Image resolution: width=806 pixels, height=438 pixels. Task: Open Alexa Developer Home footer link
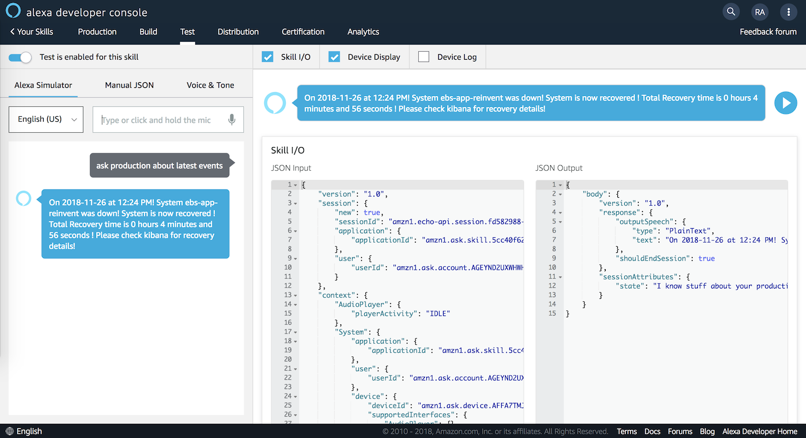pos(760,431)
